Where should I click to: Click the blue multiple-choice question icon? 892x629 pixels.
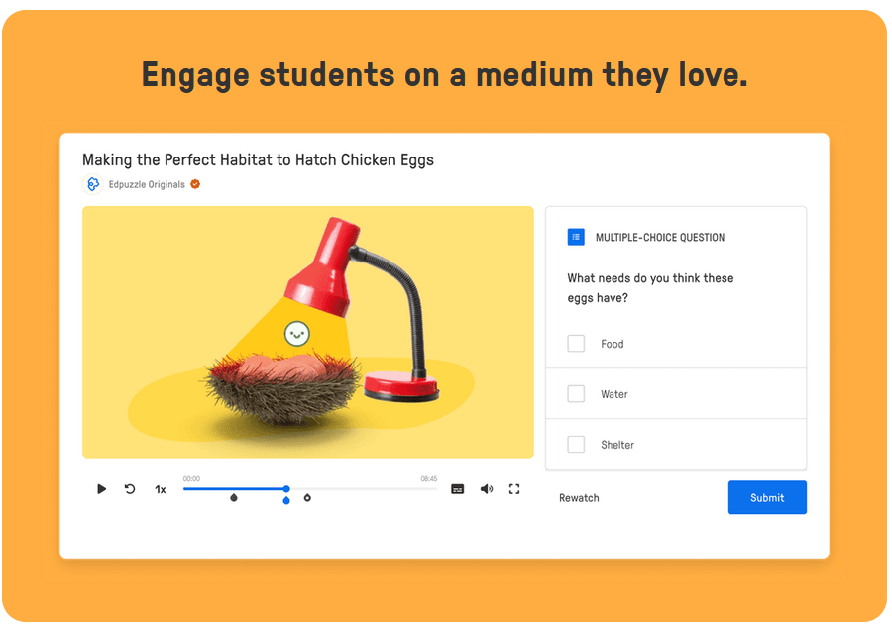[576, 237]
